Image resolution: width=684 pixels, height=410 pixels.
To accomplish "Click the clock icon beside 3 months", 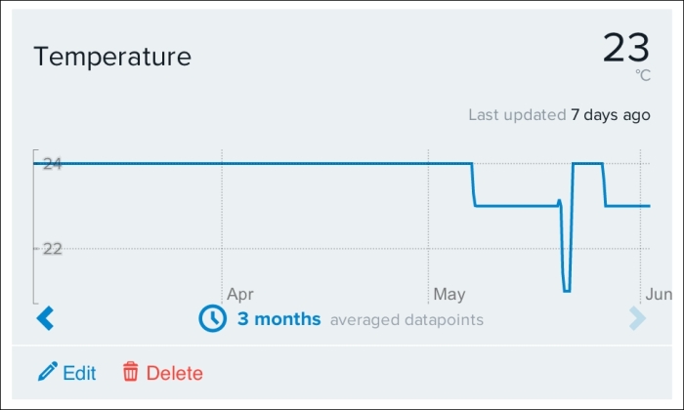I will [x=212, y=318].
